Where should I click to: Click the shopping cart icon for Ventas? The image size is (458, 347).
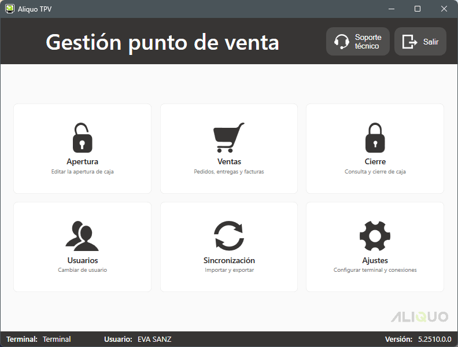(x=229, y=138)
